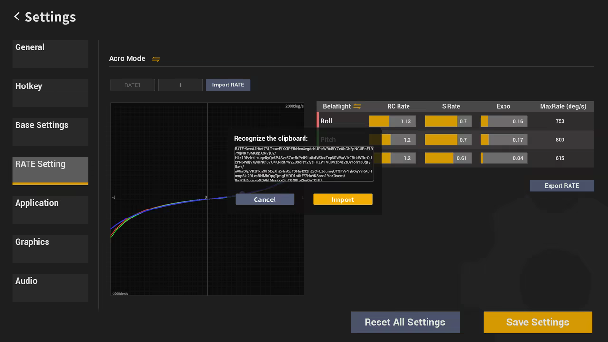Open the General settings tab

click(50, 54)
